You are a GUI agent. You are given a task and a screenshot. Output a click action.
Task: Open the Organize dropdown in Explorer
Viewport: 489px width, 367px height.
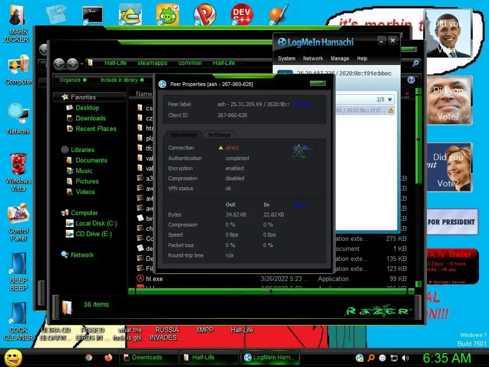tap(73, 80)
